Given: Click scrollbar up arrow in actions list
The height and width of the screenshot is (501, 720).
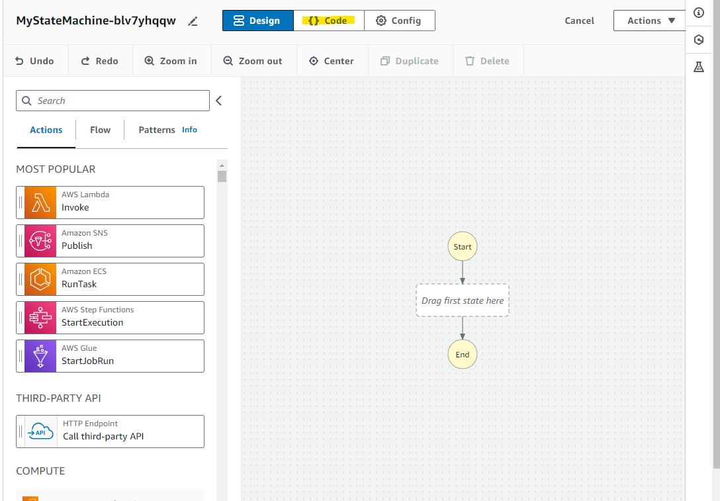Looking at the screenshot, I should [x=222, y=165].
